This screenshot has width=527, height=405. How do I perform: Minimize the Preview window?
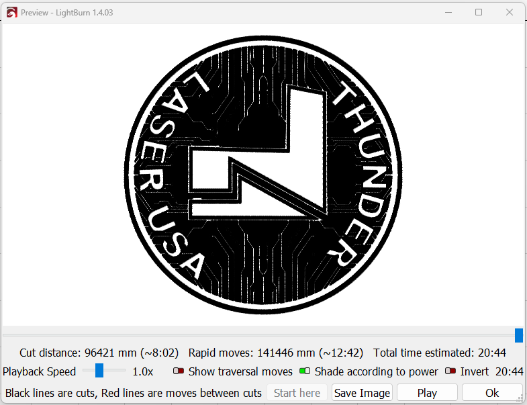[448, 13]
